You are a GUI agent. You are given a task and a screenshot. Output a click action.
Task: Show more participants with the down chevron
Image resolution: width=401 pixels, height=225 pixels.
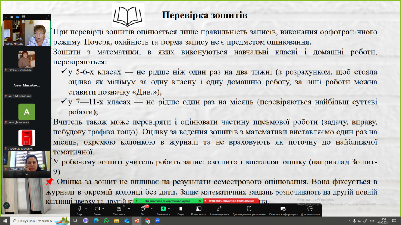[27, 175]
